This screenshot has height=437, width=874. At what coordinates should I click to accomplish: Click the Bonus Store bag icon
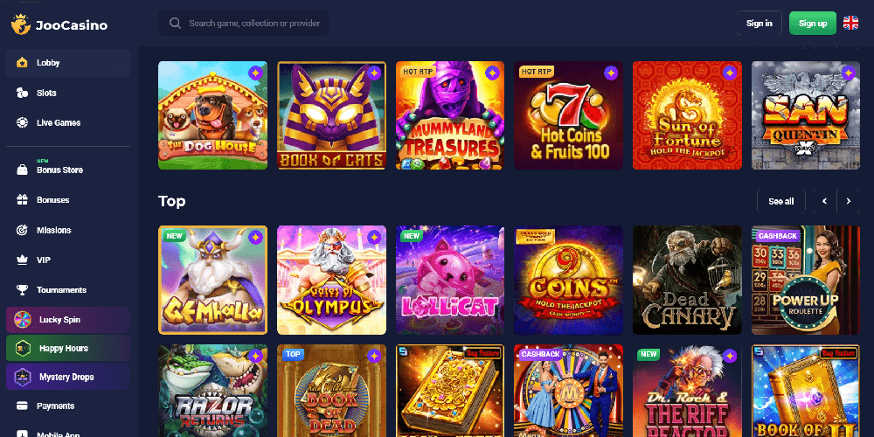click(x=23, y=170)
